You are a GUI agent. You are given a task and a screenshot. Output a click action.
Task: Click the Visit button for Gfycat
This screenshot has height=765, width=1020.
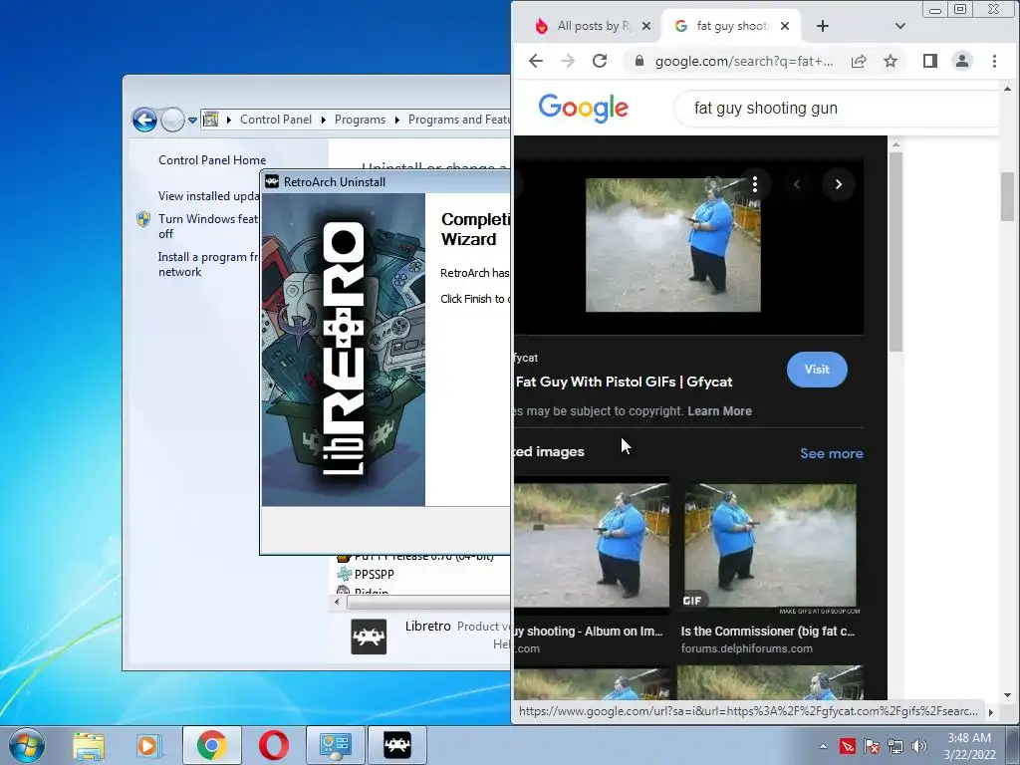(817, 370)
